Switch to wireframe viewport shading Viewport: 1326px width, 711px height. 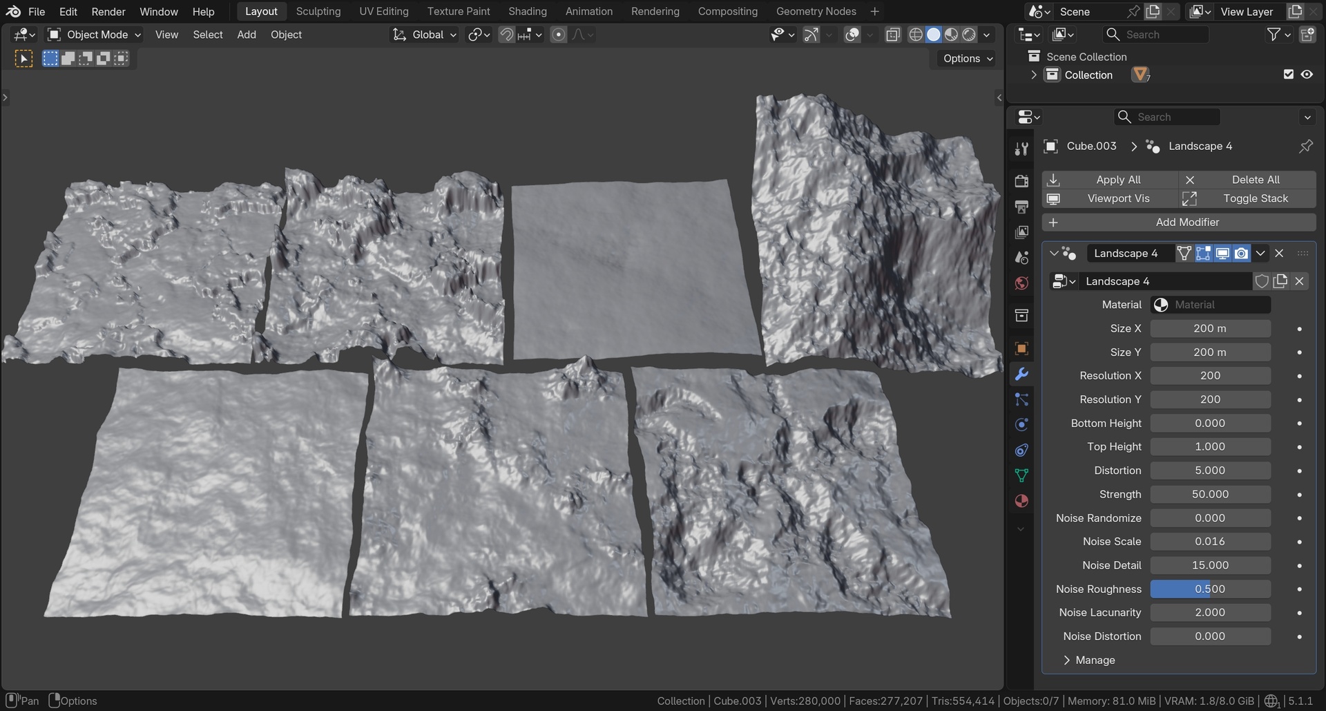pyautogui.click(x=916, y=35)
